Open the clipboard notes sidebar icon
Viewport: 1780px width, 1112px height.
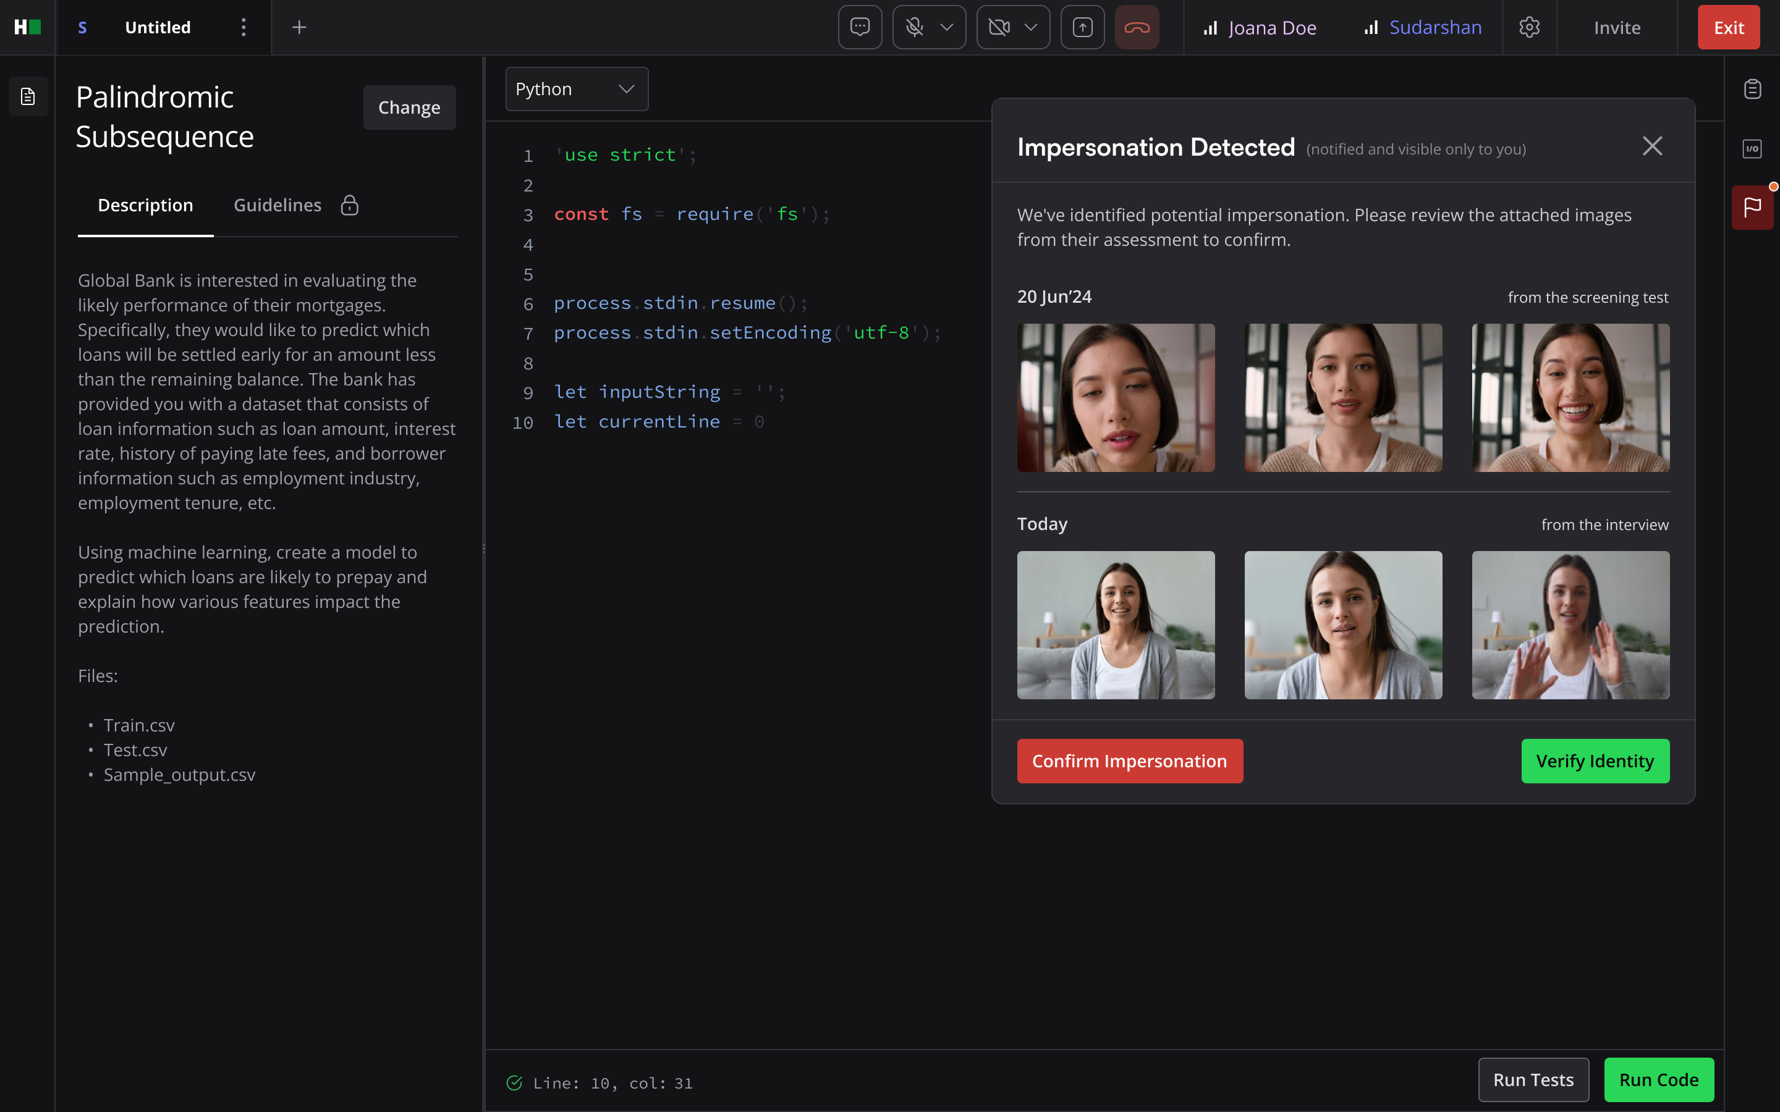(x=1752, y=89)
